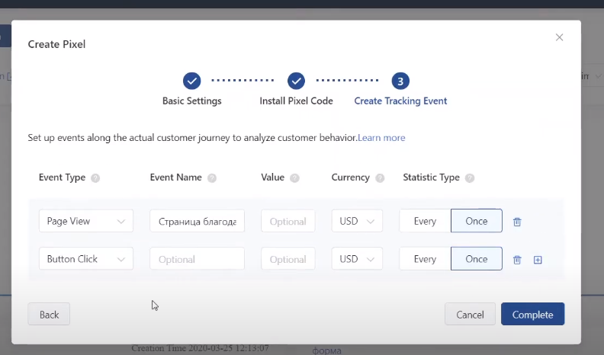This screenshot has height=355, width=604.
Task: Expand USD currency dropdown in first row
Action: click(357, 221)
